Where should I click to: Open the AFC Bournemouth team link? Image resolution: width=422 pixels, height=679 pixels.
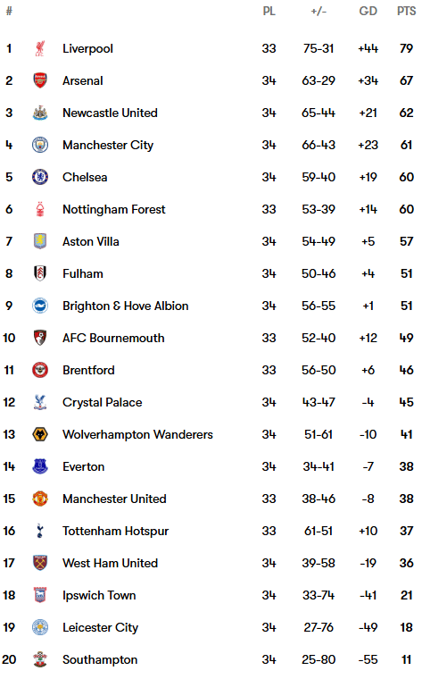point(113,338)
